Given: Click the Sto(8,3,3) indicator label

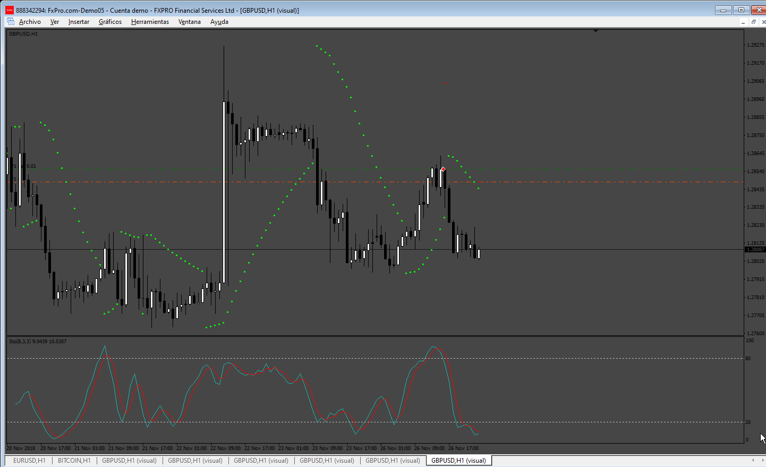Looking at the screenshot, I should [x=38, y=341].
